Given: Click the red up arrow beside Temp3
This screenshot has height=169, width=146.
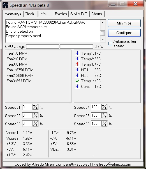Looking at the screenshot, I should 77,64.
